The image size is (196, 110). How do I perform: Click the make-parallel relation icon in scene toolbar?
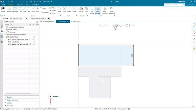[x=117, y=25]
